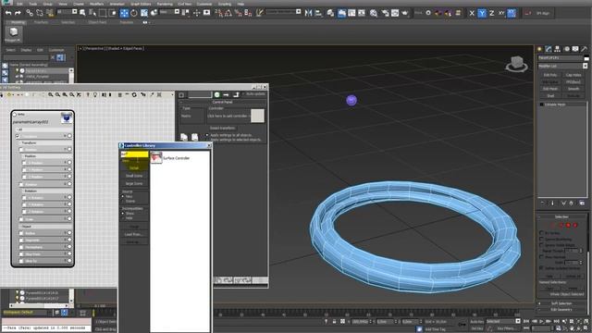Viewport: 592px width, 333px height.
Task: Switch to the Object Paint ribbon tab
Action: click(97, 22)
